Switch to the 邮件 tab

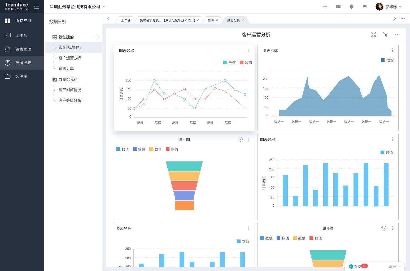point(211,20)
